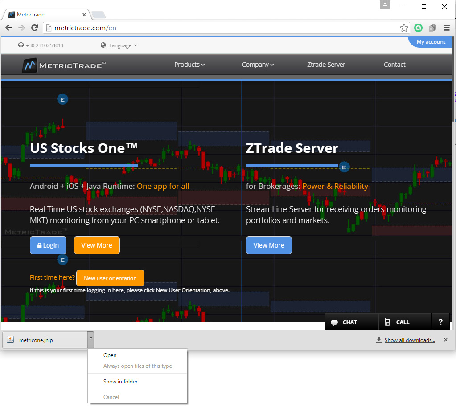Image resolution: width=456 pixels, height=407 pixels.
Task: Expand the Company menu
Action: 258,65
